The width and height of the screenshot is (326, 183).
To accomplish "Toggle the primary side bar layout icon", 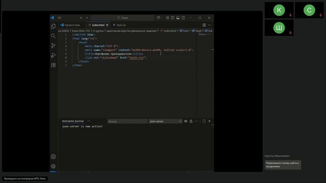I will pyautogui.click(x=173, y=18).
